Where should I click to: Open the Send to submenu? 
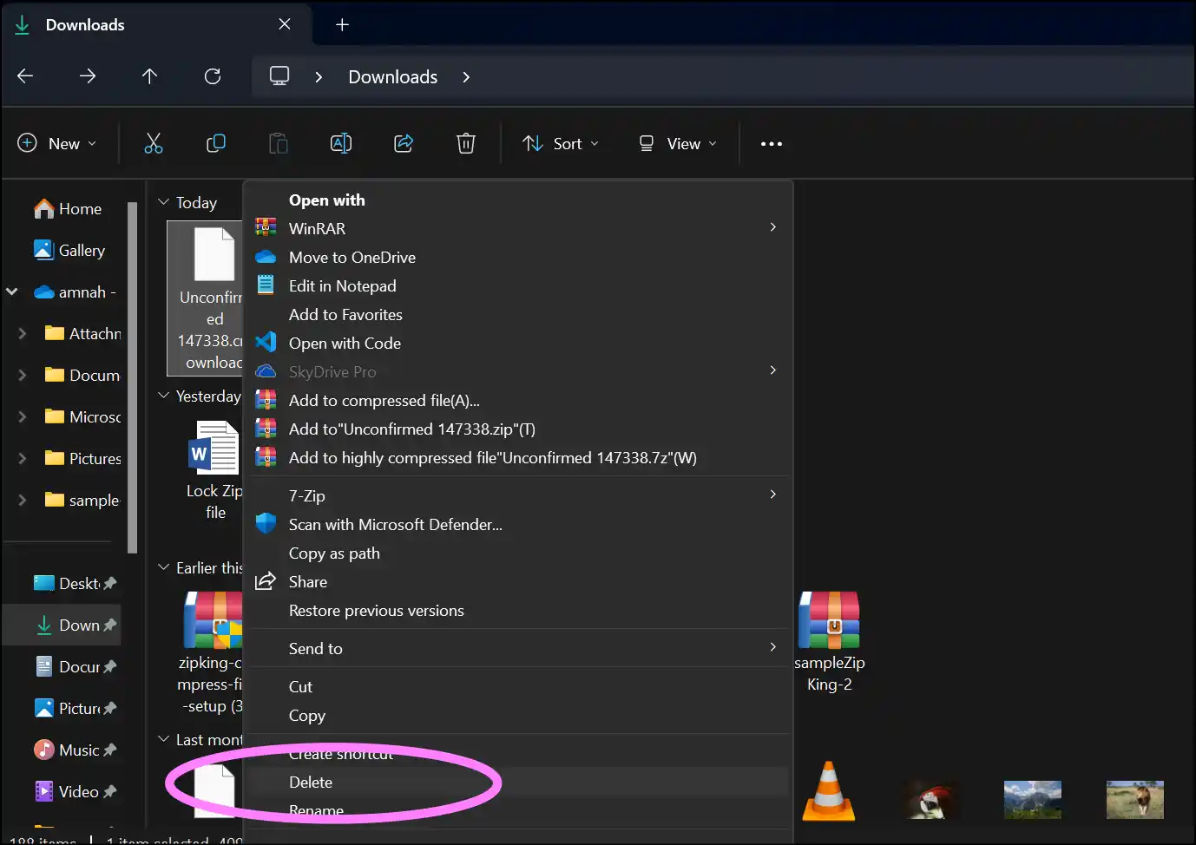point(519,649)
